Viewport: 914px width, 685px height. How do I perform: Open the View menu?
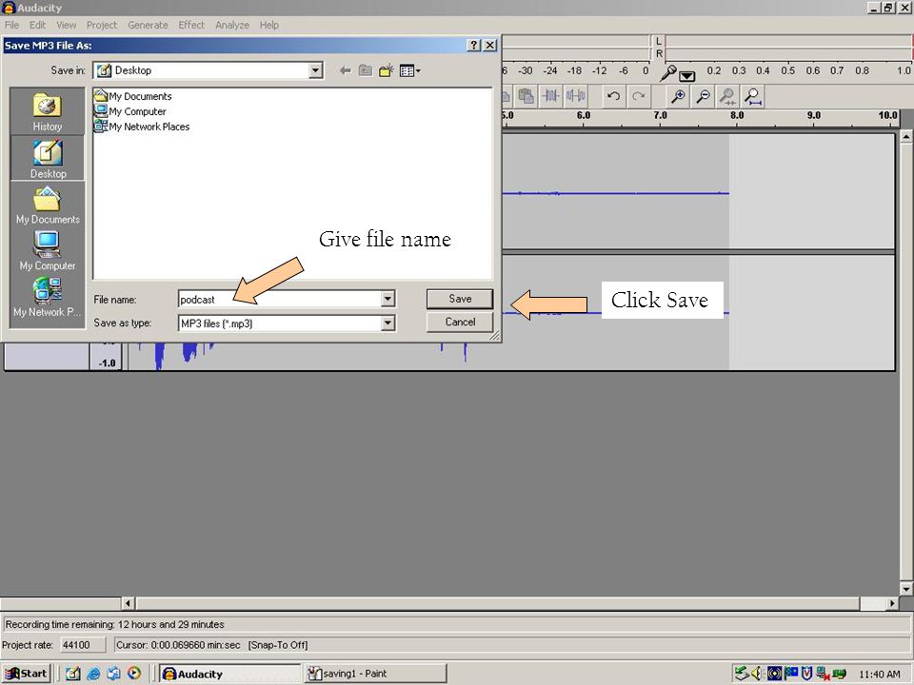pos(66,25)
